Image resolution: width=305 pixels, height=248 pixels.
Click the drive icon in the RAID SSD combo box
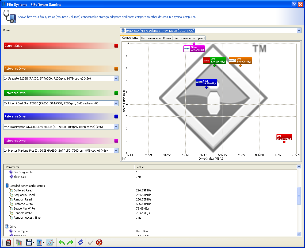point(123,30)
